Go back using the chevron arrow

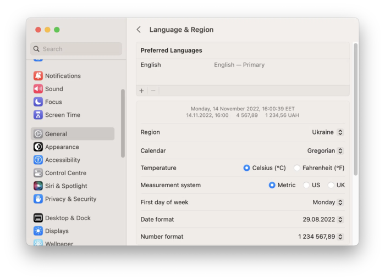pyautogui.click(x=139, y=30)
